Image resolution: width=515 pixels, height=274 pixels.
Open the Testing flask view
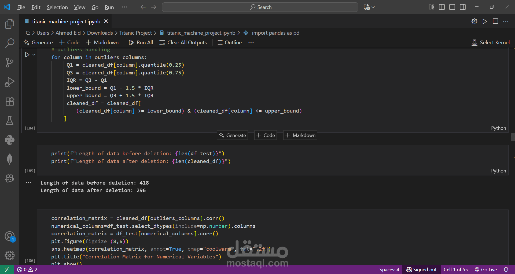coord(10,121)
